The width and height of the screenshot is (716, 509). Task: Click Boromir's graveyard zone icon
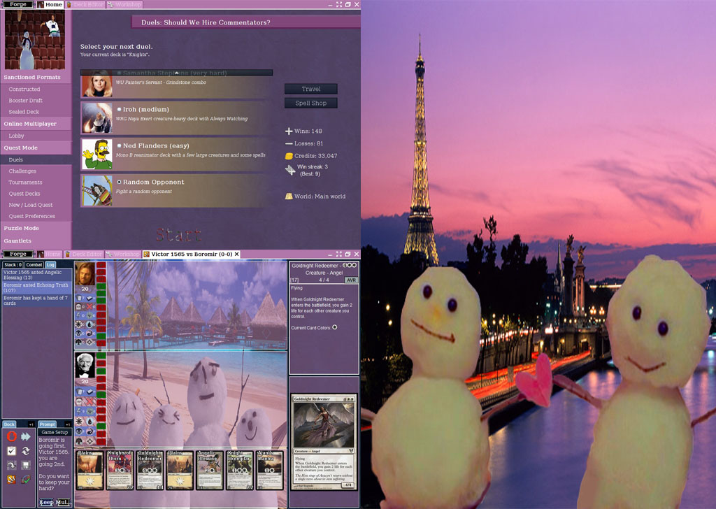click(78, 306)
